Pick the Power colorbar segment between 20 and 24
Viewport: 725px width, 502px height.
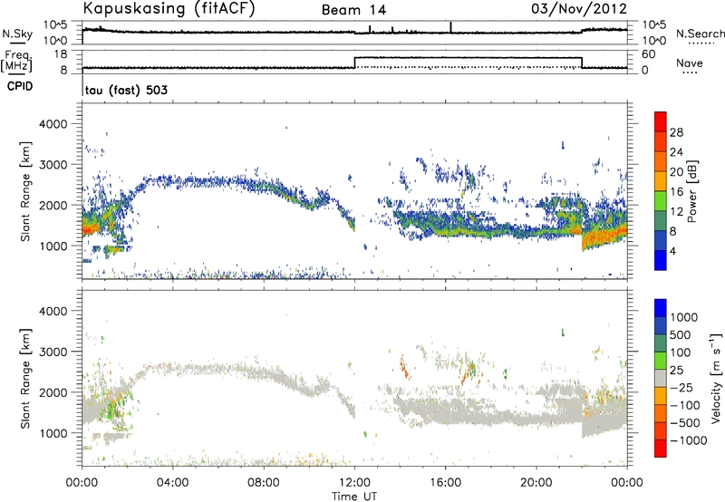point(661,161)
